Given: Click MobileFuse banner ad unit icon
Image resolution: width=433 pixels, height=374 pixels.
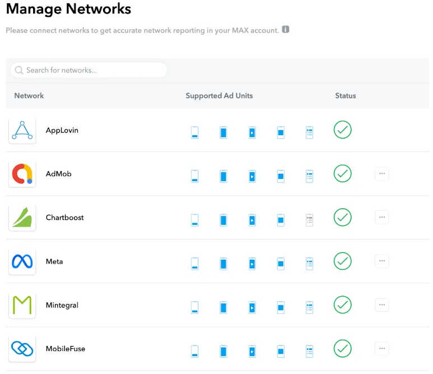Looking at the screenshot, I should click(x=195, y=351).
